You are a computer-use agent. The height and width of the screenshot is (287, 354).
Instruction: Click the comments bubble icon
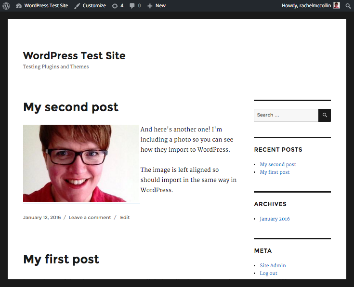point(132,6)
